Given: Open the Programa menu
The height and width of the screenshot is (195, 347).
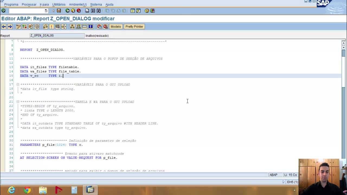Looking at the screenshot, I should tap(11, 4).
